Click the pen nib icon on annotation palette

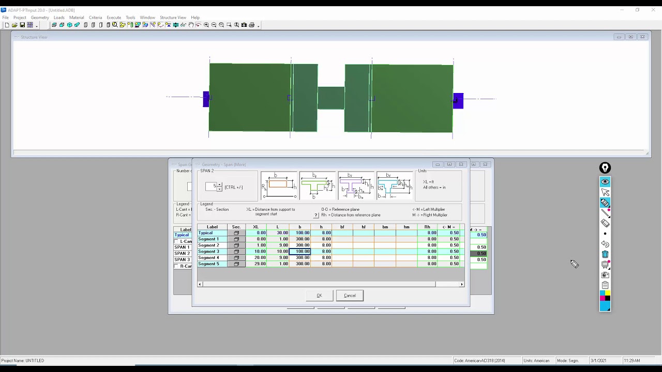coord(605,168)
